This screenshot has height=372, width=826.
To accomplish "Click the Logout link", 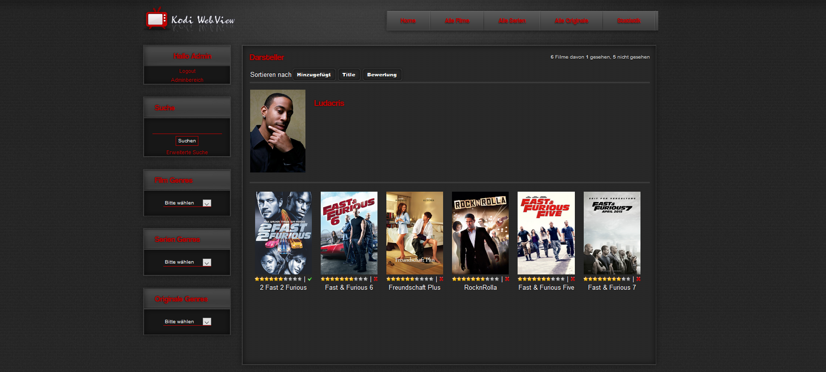I will pos(187,71).
